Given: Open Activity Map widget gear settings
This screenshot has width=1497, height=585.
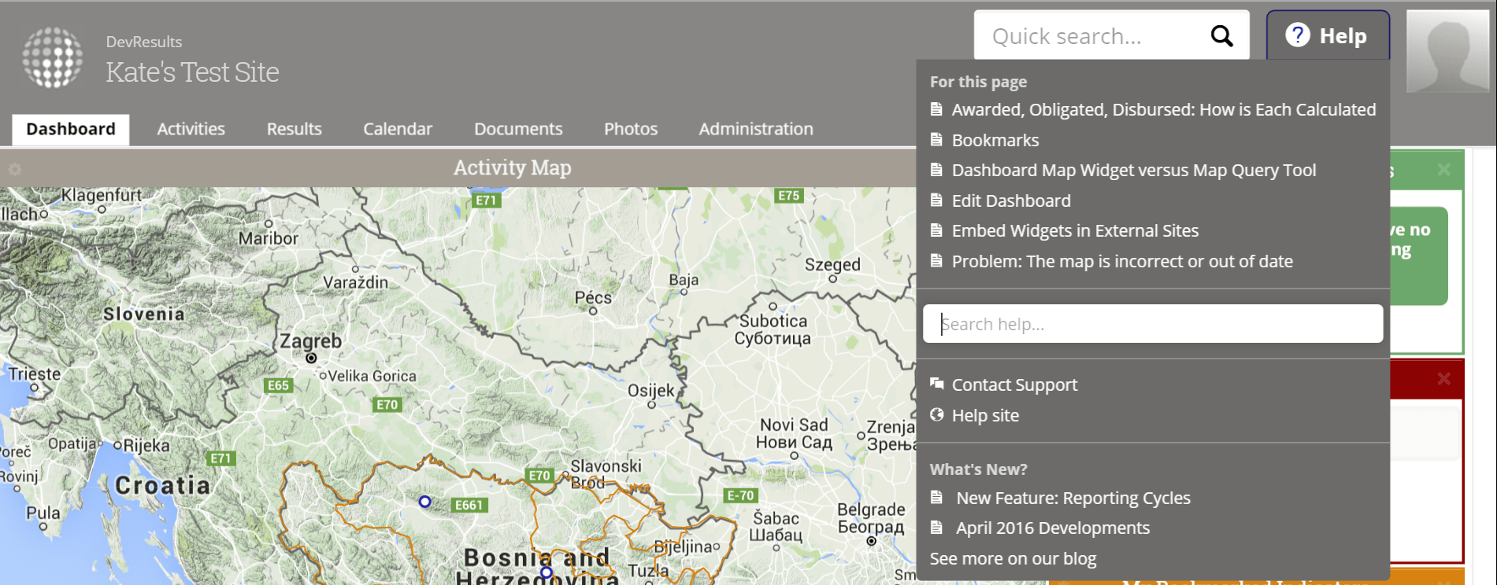Looking at the screenshot, I should [15, 169].
